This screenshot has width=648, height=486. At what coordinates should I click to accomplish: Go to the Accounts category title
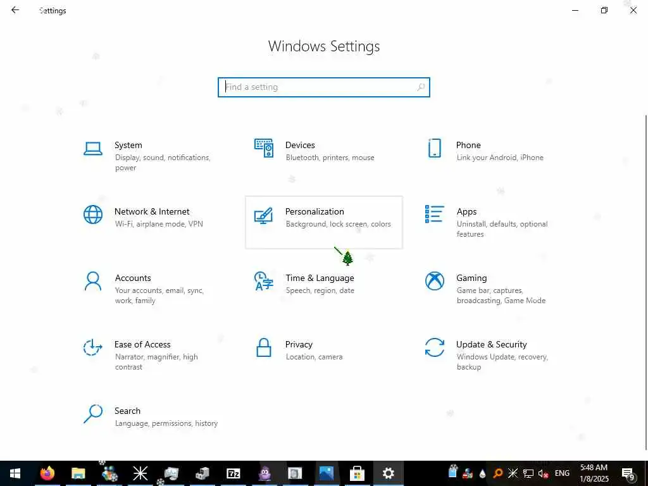(133, 278)
